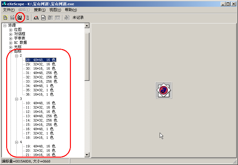
Task: Click the grayed dialog editor icon
Action: pyautogui.click(x=58, y=18)
